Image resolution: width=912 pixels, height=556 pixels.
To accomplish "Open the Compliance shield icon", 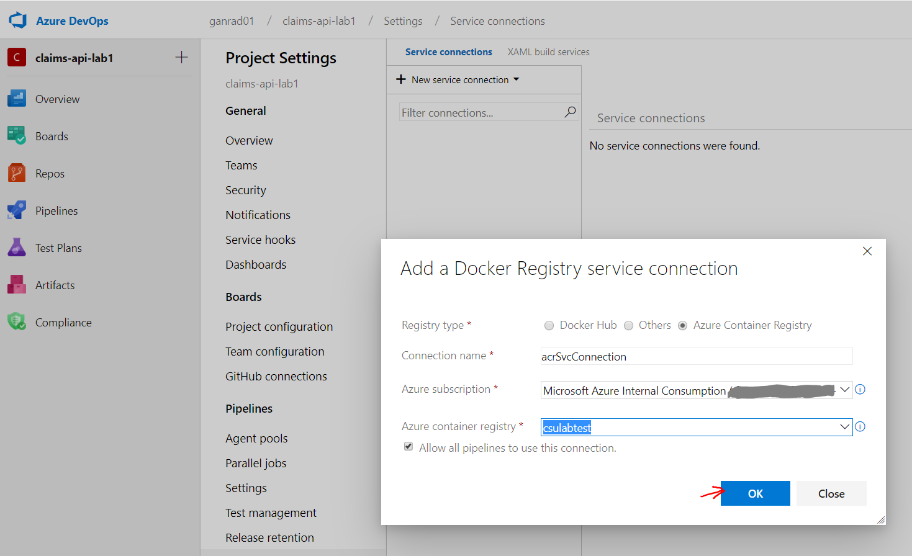I will pos(17,322).
